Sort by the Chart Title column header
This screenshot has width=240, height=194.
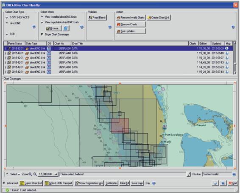click(x=130, y=44)
